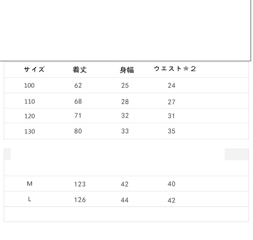Click the 身幅 value 44 in L row
The image size is (253, 240).
pos(124,200)
